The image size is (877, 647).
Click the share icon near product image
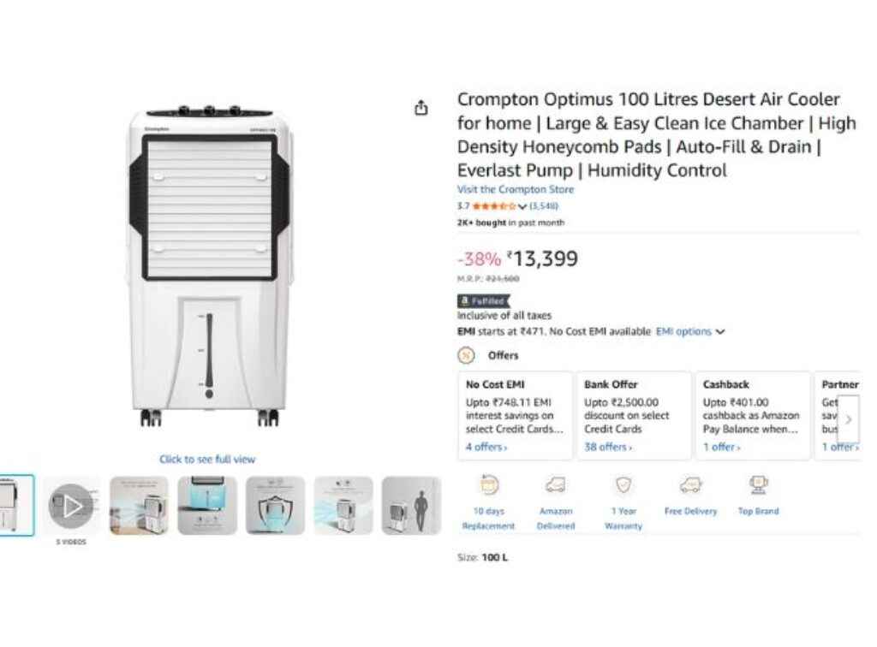(421, 109)
